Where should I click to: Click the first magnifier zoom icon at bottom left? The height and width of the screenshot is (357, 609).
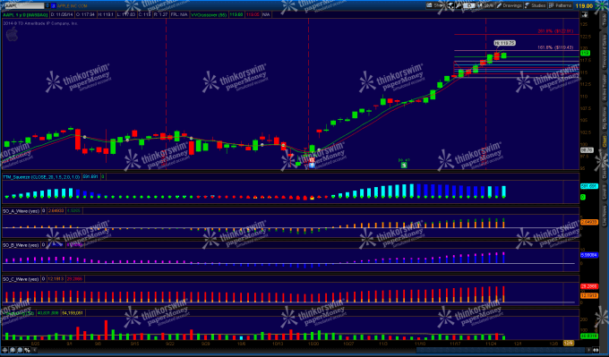pyautogui.click(x=13, y=350)
